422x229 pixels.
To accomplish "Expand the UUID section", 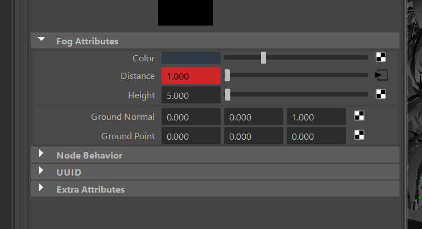I will point(41,170).
